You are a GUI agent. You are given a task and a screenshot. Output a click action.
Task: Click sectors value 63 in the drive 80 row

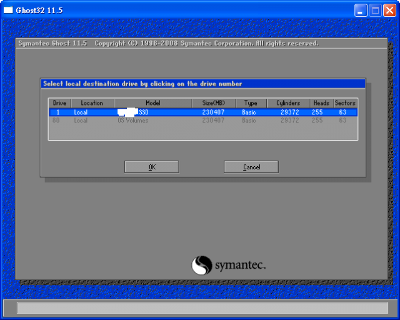click(x=342, y=120)
